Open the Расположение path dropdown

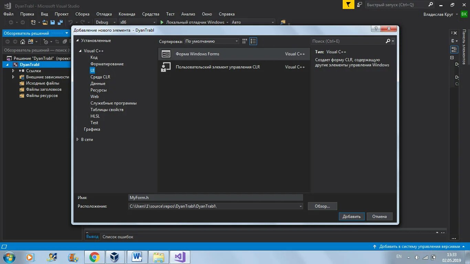pyautogui.click(x=301, y=206)
